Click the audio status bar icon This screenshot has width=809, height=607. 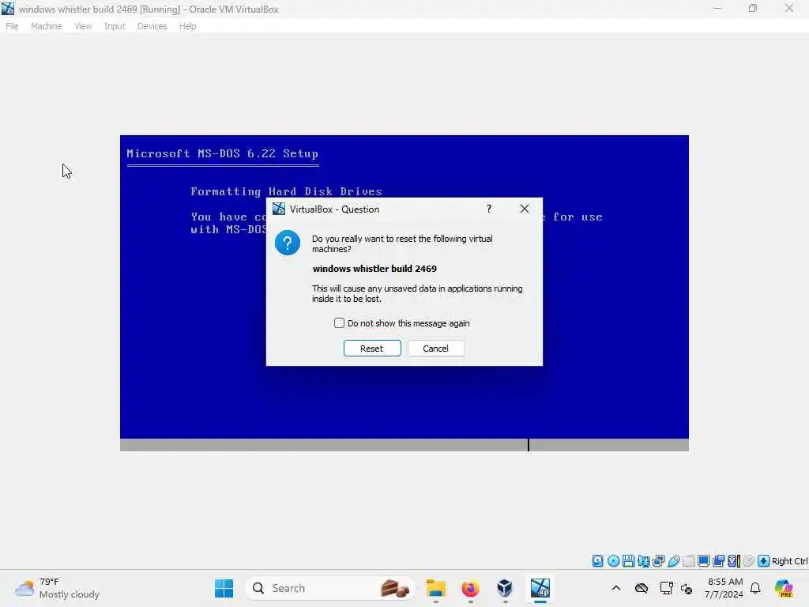[x=643, y=561]
